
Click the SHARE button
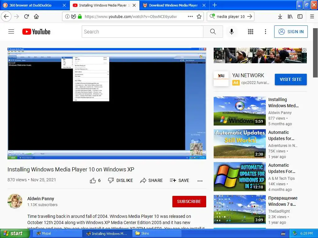point(152,180)
